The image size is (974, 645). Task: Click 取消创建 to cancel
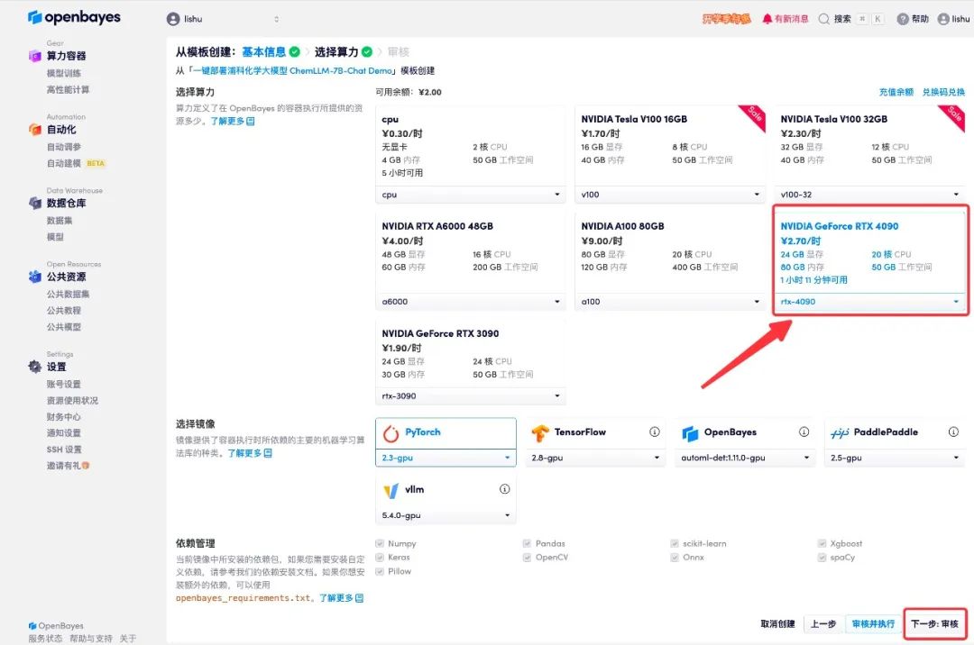[777, 624]
